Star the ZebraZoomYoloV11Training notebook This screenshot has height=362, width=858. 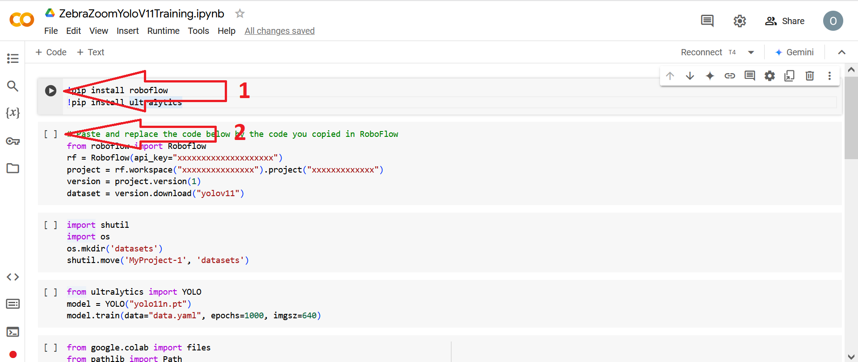tap(240, 13)
